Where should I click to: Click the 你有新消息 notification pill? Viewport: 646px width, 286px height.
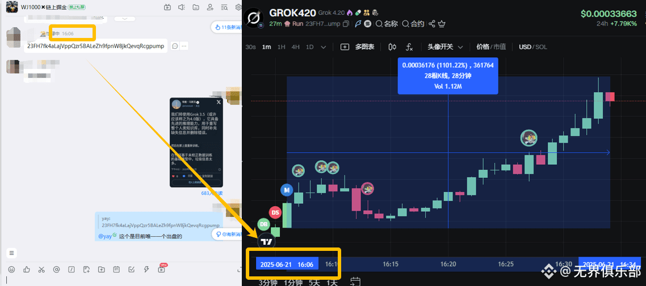(x=228, y=234)
